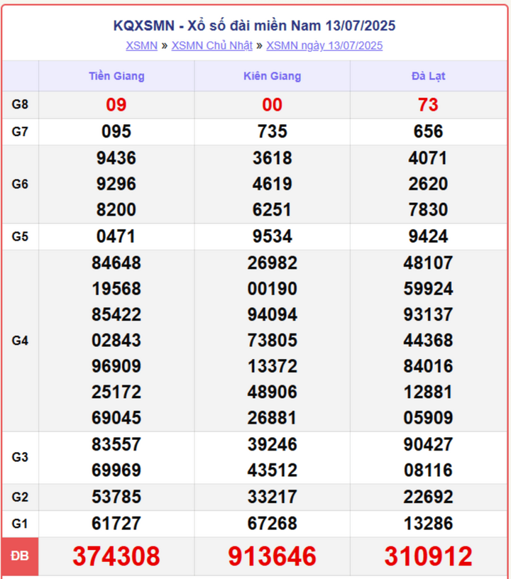Select Kiên Giang G7 number 735
The image size is (511, 579).
coord(272,131)
